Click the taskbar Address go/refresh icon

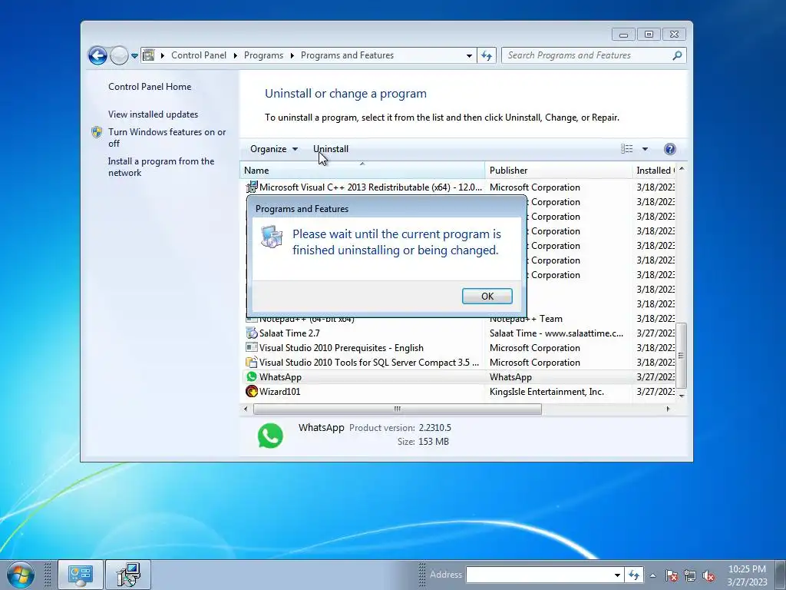pos(634,575)
